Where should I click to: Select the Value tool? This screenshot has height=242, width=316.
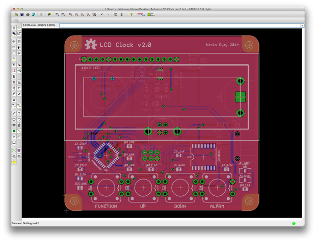(x=19, y=82)
